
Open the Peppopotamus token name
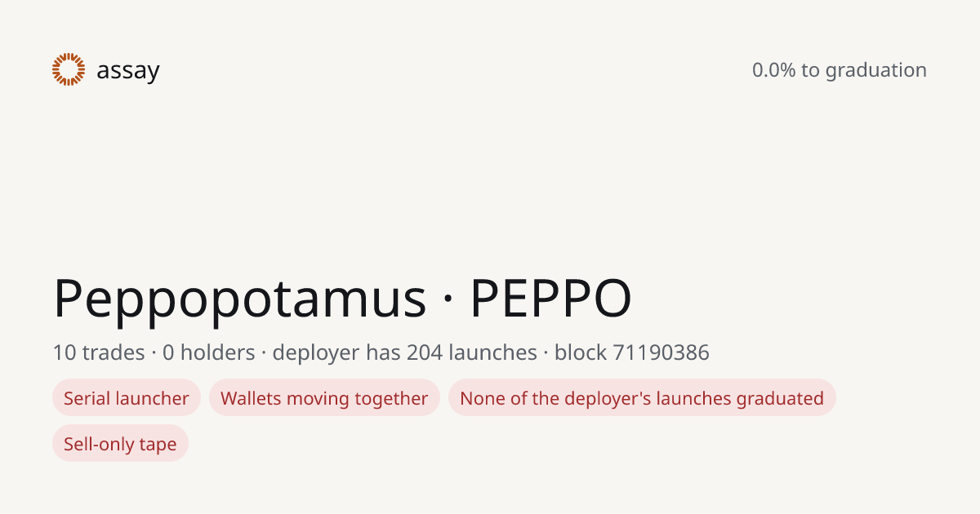click(x=240, y=299)
